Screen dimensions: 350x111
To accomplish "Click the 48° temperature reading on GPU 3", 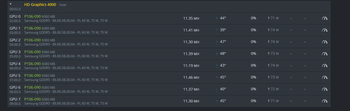I will pos(223,54).
